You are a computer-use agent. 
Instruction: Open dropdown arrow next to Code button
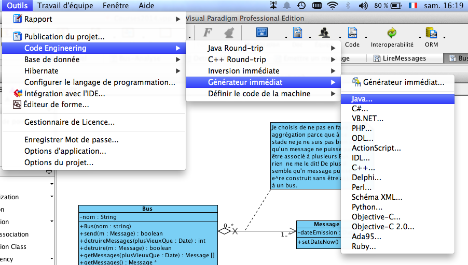(366, 37)
